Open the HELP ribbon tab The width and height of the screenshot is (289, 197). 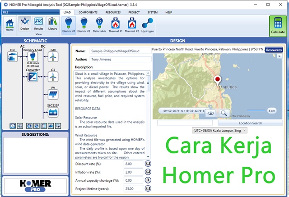tap(168, 12)
